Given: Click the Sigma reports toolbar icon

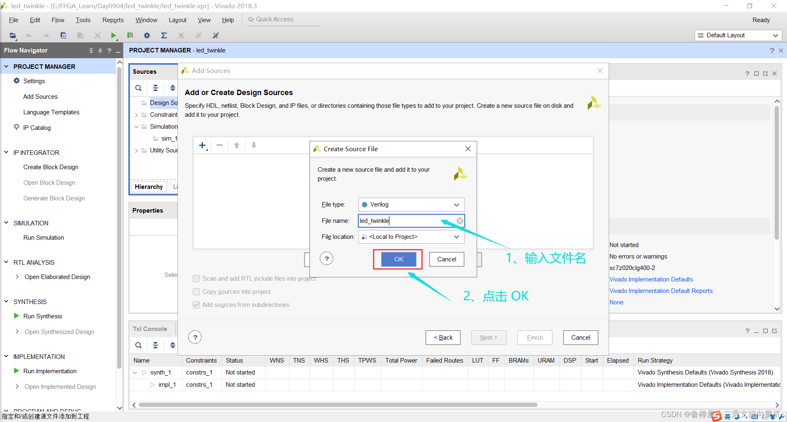Looking at the screenshot, I should (164, 36).
